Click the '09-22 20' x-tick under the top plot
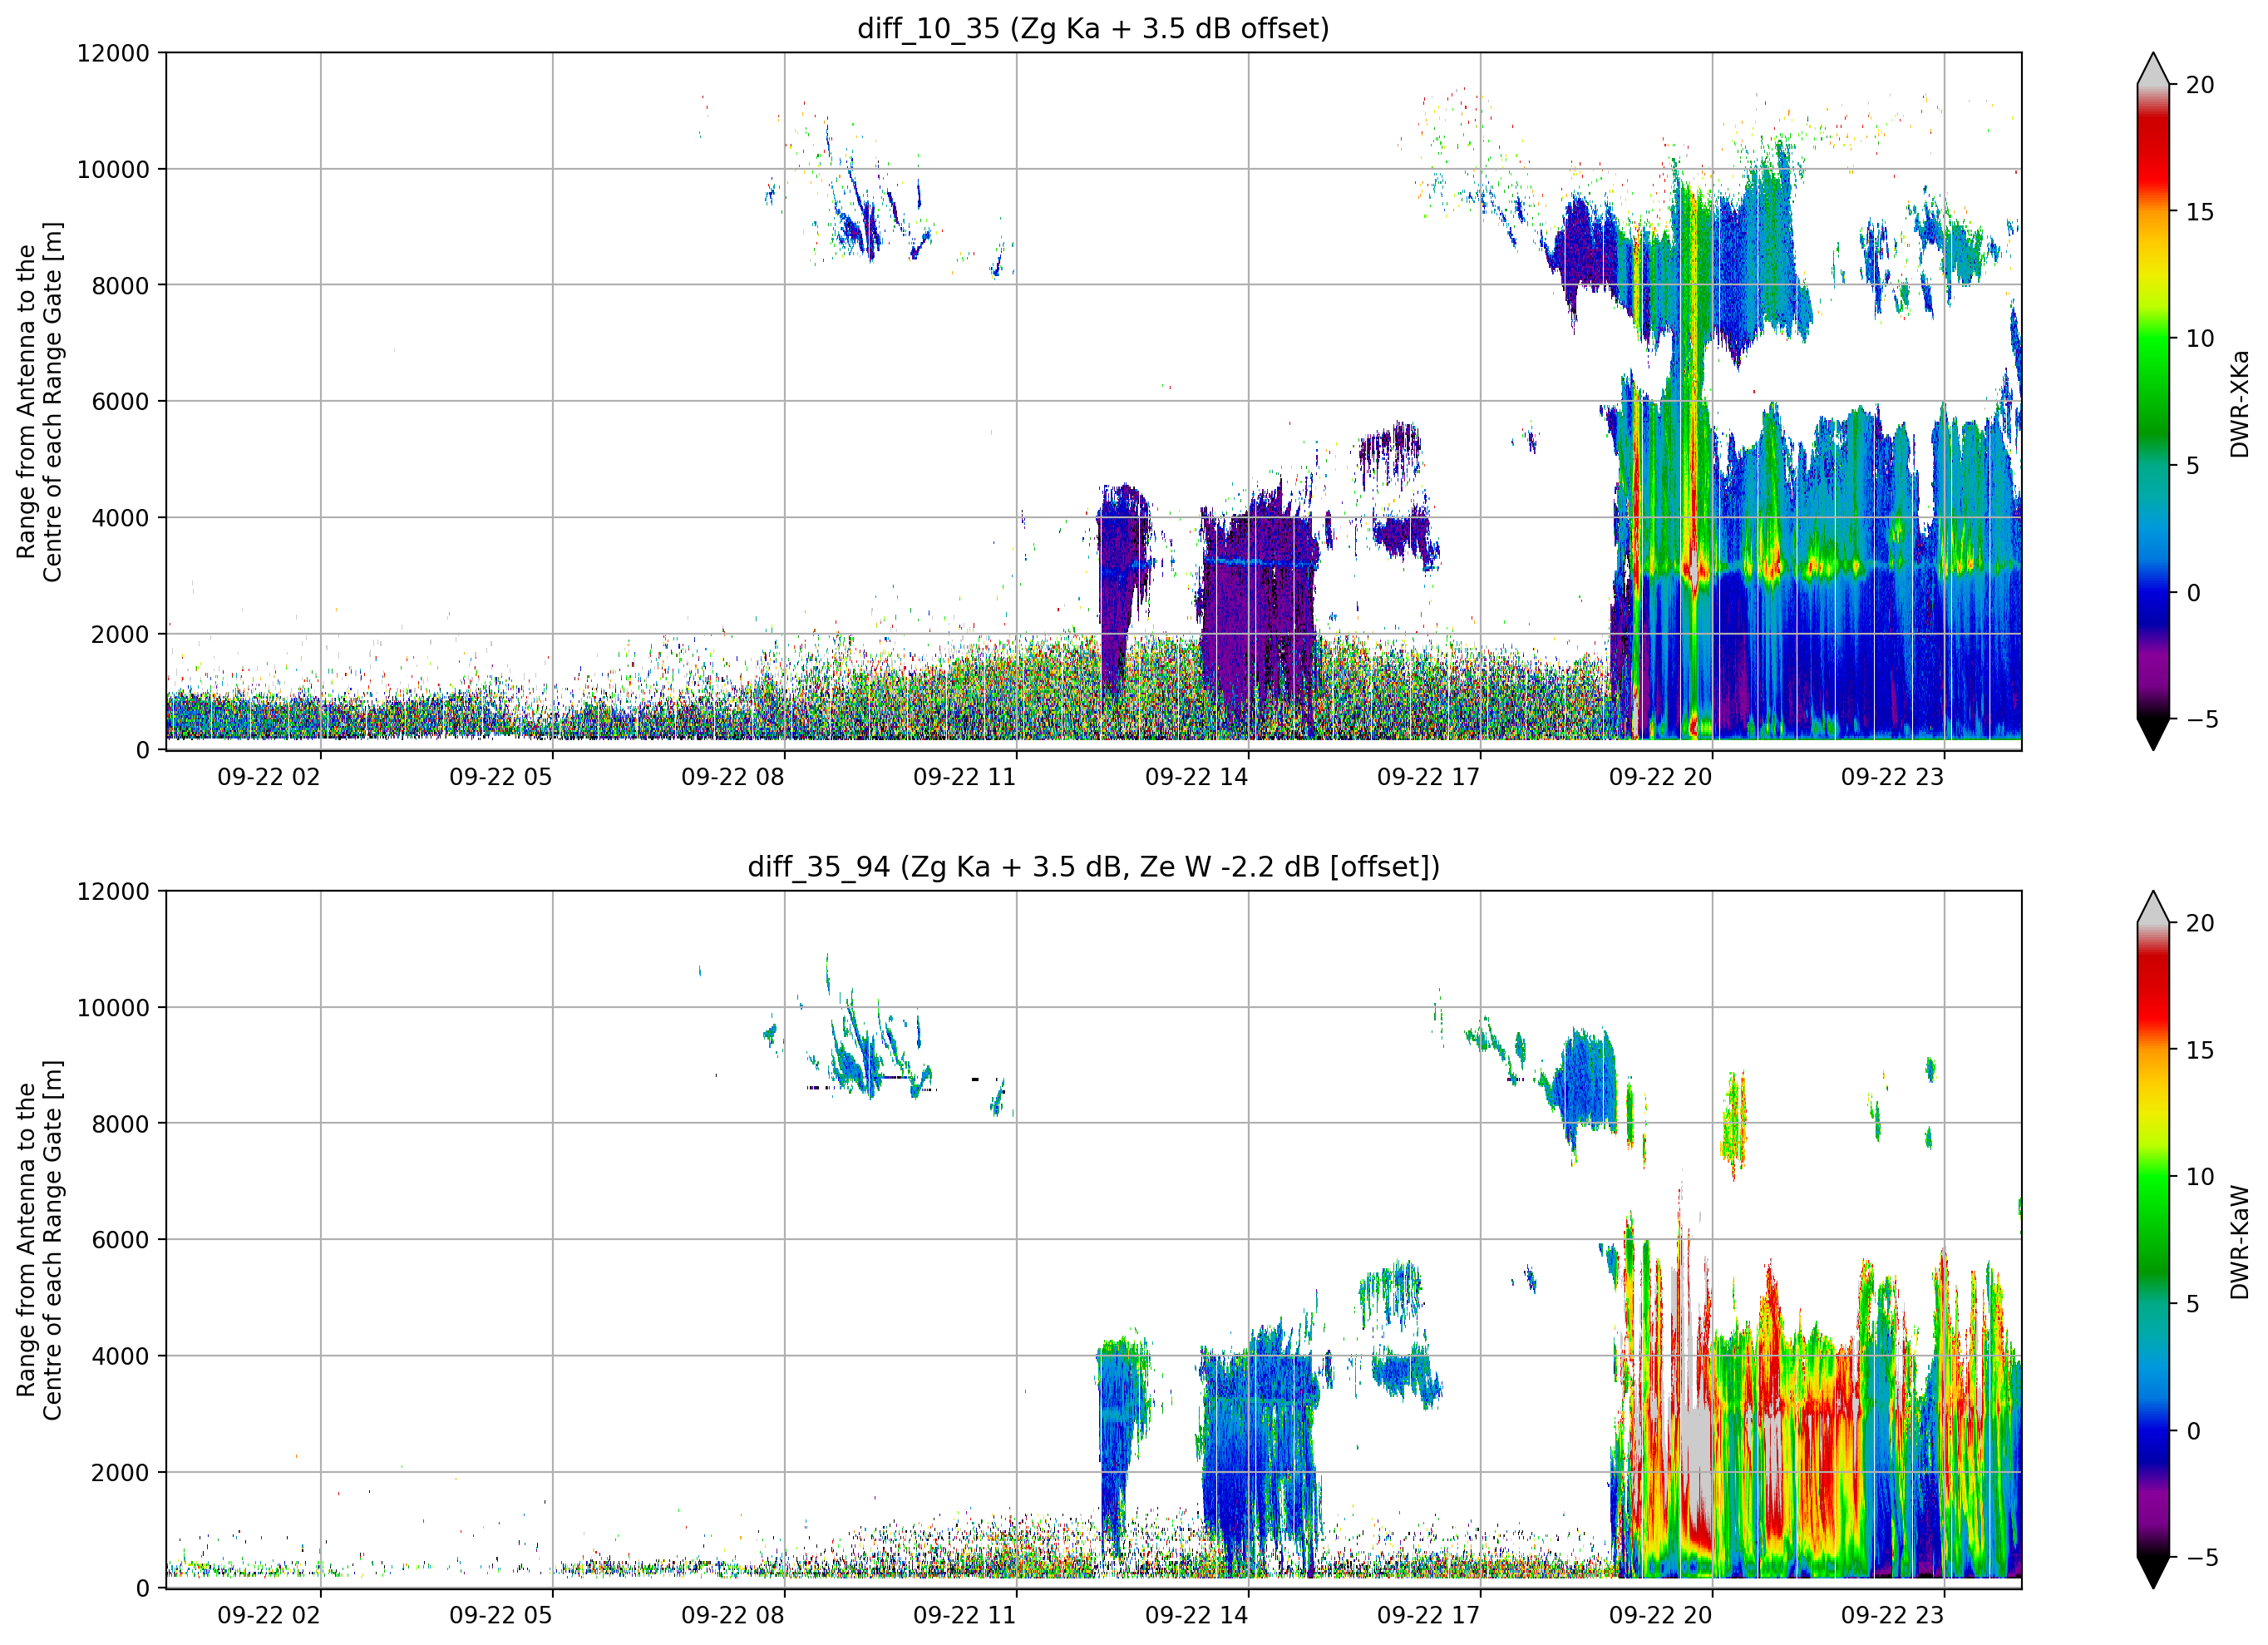The height and width of the screenshot is (1645, 2268). click(x=1661, y=777)
